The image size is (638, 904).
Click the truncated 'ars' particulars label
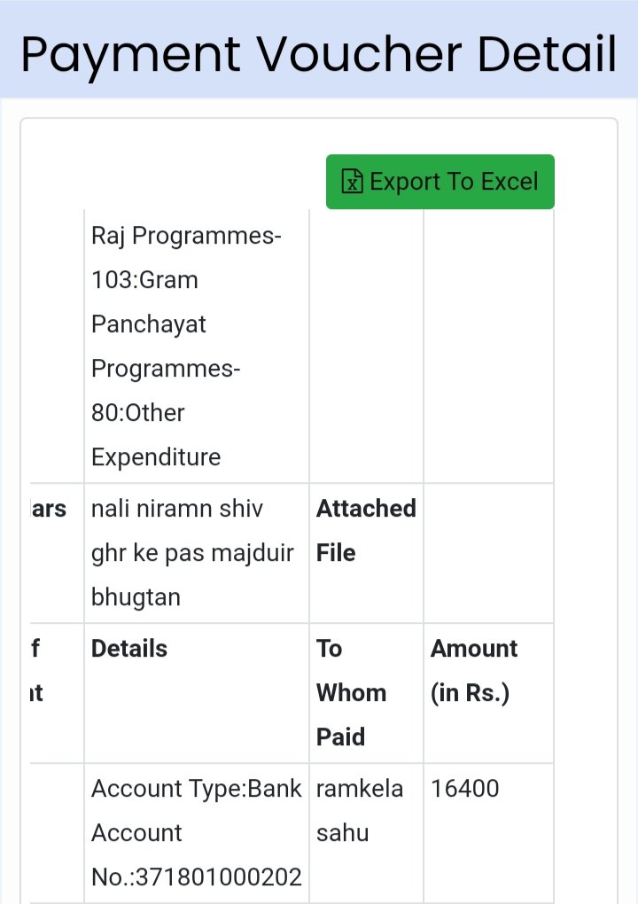(51, 510)
